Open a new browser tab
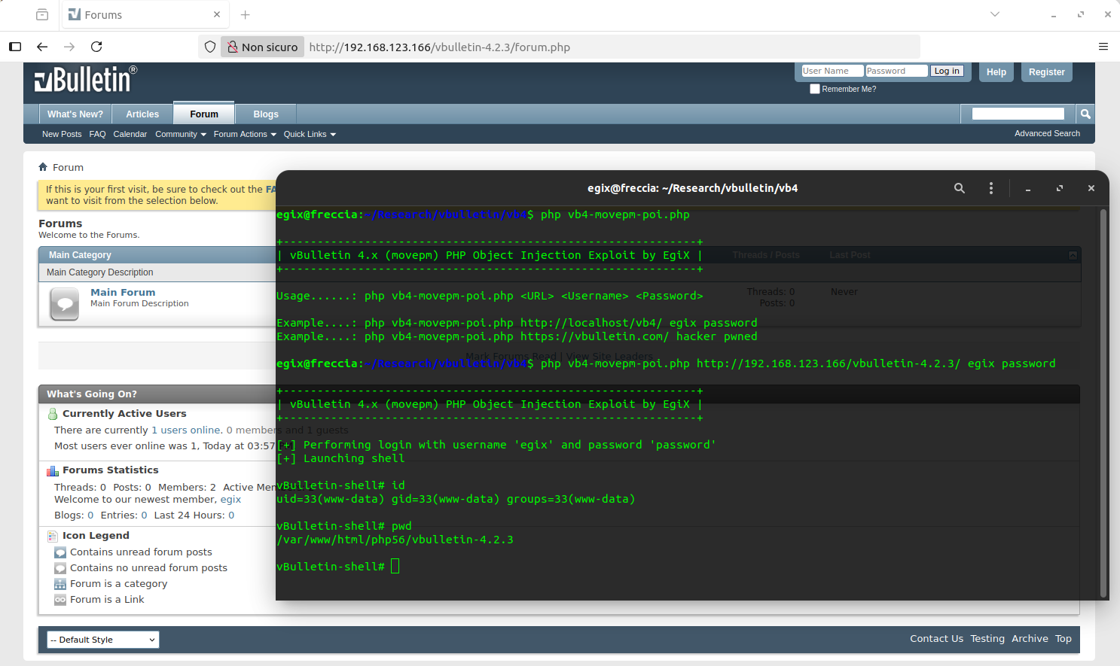Image resolution: width=1120 pixels, height=666 pixels. [245, 14]
